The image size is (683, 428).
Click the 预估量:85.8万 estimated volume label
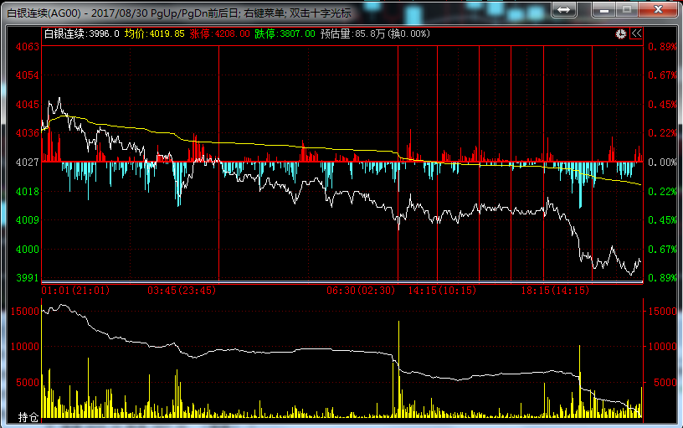[x=353, y=34]
